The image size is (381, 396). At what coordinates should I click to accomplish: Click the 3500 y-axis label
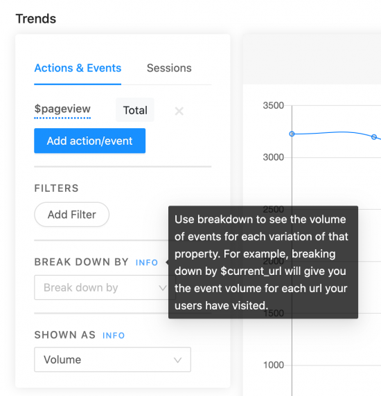[274, 105]
